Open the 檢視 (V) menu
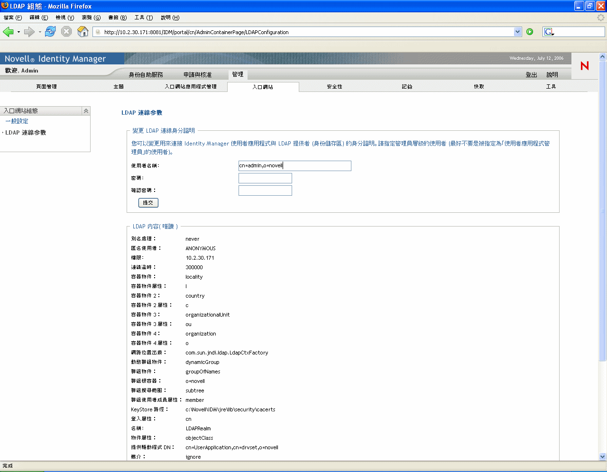The height and width of the screenshot is (472, 607). (x=65, y=18)
